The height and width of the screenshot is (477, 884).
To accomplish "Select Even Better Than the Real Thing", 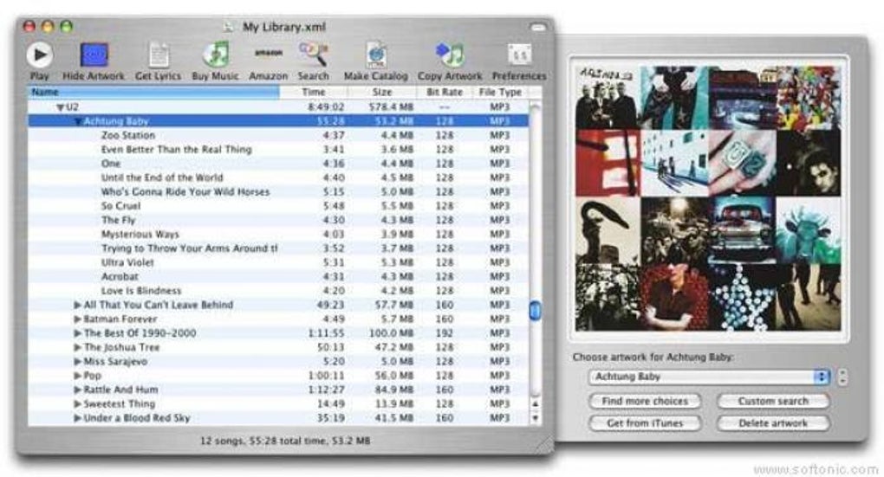I will (278, 149).
